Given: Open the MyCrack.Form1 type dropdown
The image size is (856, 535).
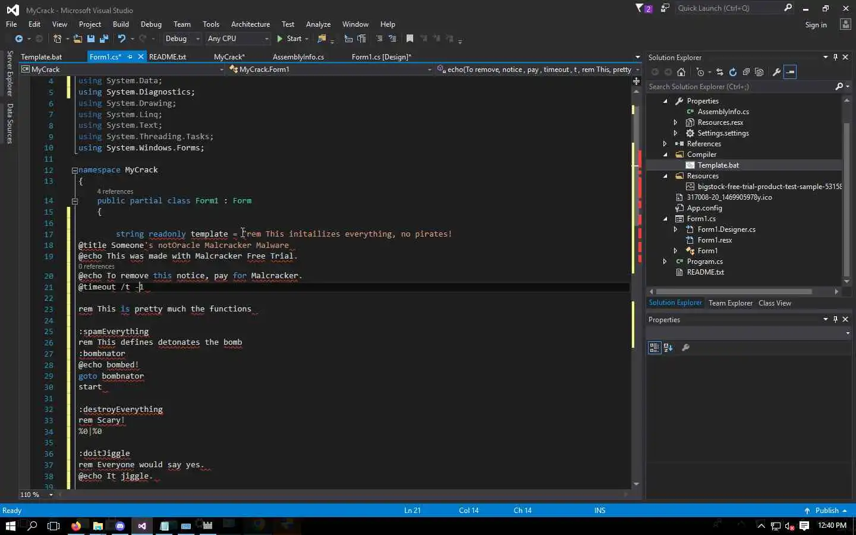Looking at the screenshot, I should click(x=331, y=70).
